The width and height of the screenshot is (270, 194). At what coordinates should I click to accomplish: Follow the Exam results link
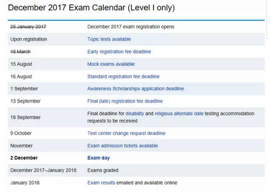[101, 183]
